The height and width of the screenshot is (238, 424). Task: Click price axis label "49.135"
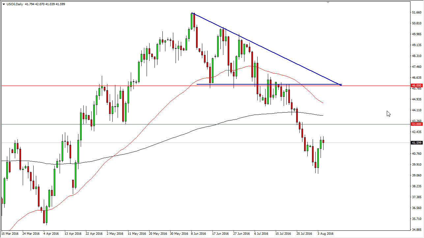(417, 45)
